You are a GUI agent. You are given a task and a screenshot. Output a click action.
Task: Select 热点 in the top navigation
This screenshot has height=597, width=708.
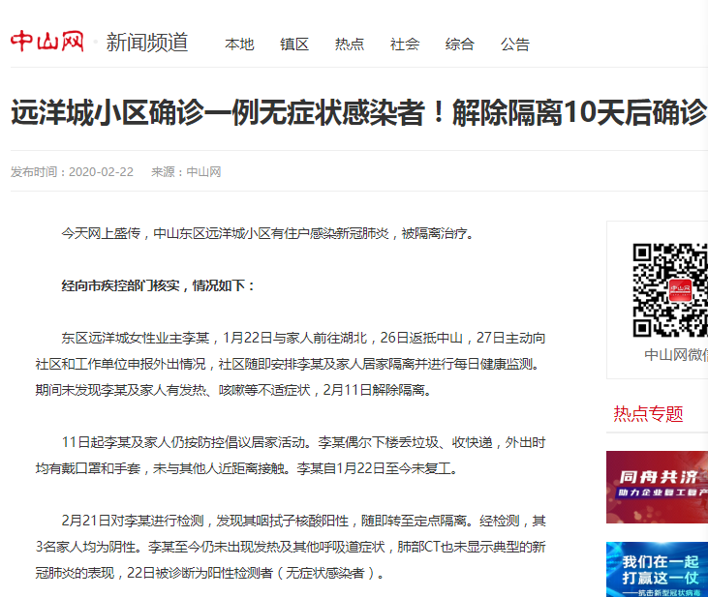[350, 45]
